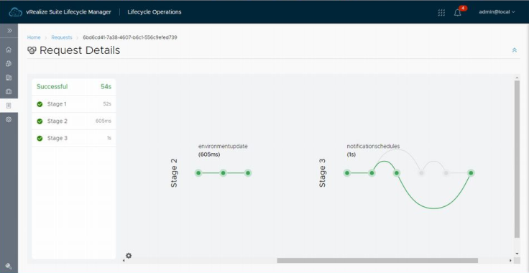Click second green node of Stage 3 flow

pyautogui.click(x=372, y=173)
